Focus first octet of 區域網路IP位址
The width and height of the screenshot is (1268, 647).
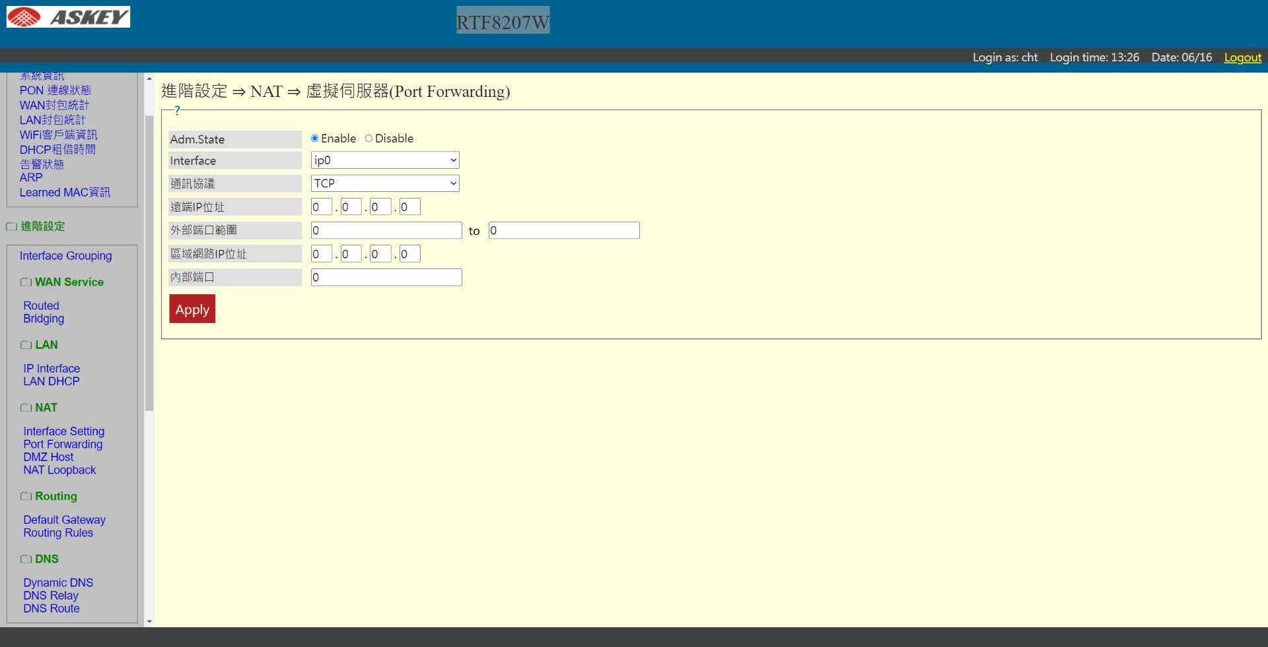click(x=322, y=254)
